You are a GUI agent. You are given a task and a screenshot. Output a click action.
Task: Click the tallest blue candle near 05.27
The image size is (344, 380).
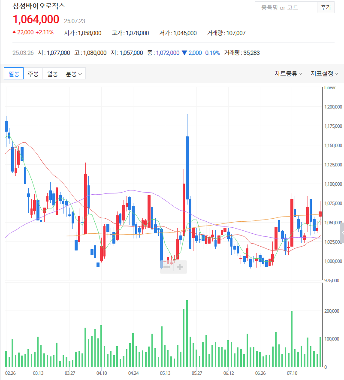[187, 168]
